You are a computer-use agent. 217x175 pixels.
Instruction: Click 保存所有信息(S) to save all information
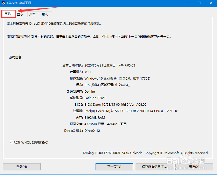pyautogui.click(x=154, y=167)
